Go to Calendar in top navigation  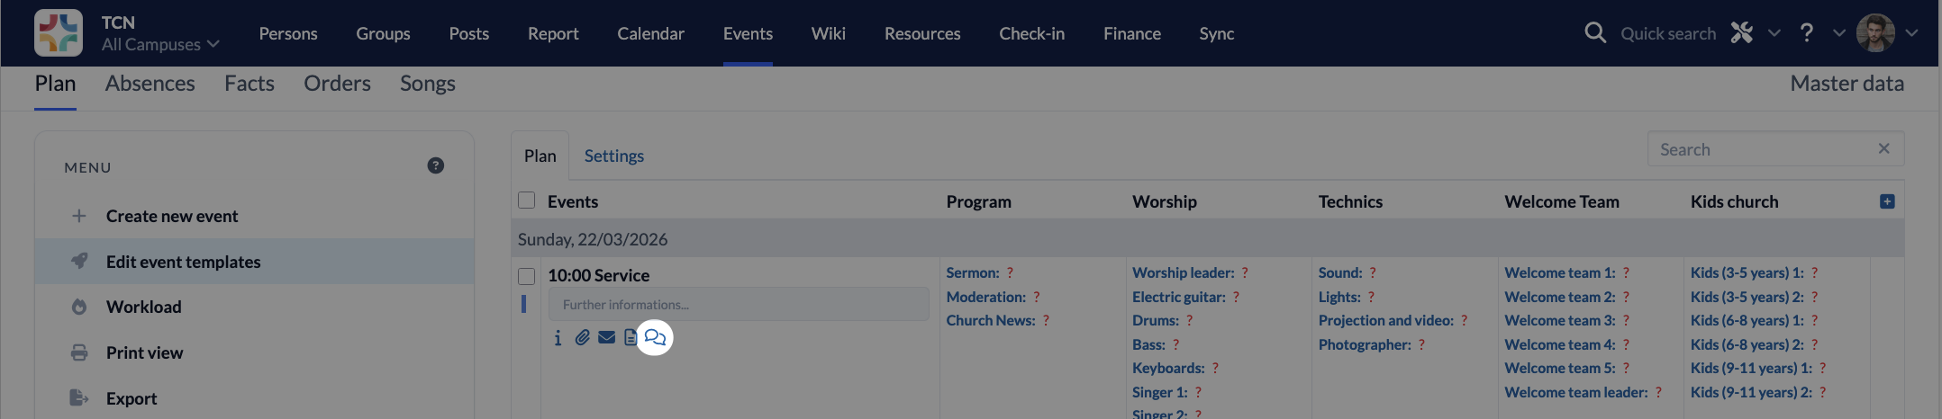(650, 33)
